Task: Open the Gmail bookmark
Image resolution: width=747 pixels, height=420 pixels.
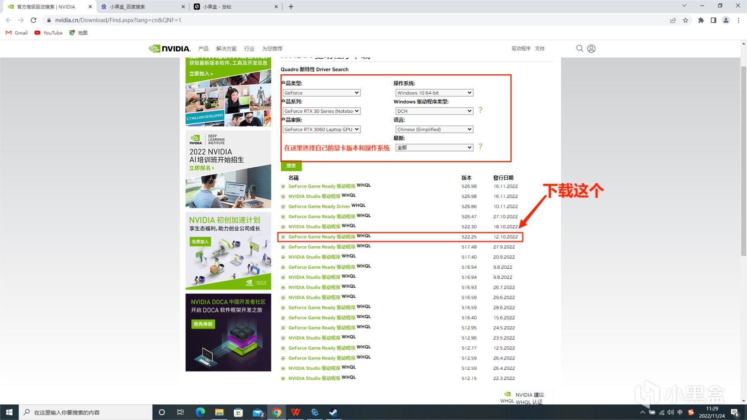Action: coord(16,33)
